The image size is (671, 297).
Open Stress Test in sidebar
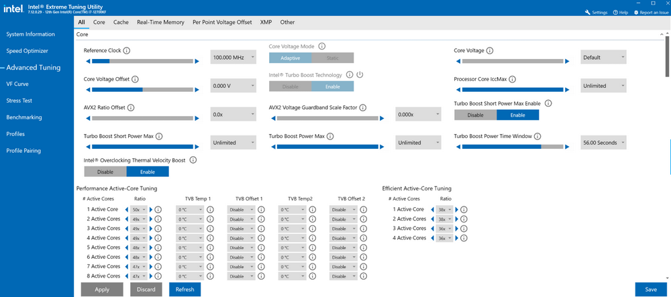click(x=19, y=101)
